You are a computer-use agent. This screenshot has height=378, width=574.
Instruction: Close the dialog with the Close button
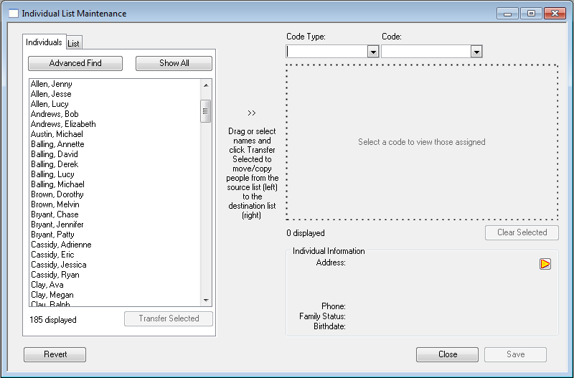tap(447, 354)
